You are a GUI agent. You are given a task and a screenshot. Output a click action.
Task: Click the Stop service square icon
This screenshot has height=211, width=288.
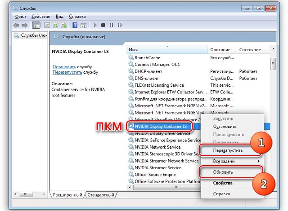click(x=103, y=25)
